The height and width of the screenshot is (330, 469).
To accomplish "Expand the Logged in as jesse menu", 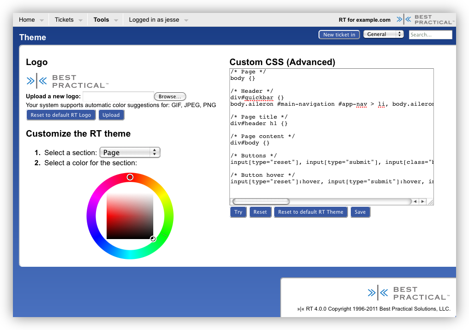I will click(155, 19).
